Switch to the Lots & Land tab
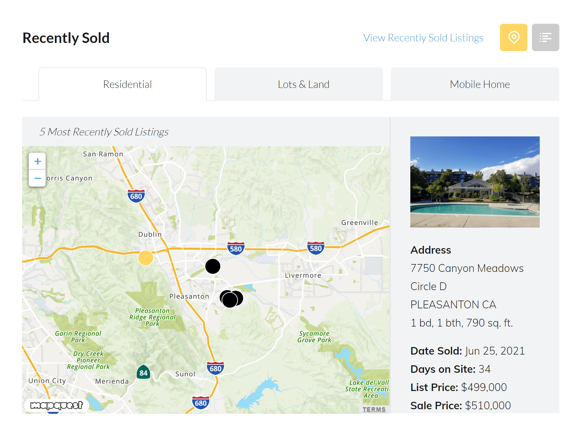Image resolution: width=572 pixels, height=434 pixels. click(x=304, y=84)
